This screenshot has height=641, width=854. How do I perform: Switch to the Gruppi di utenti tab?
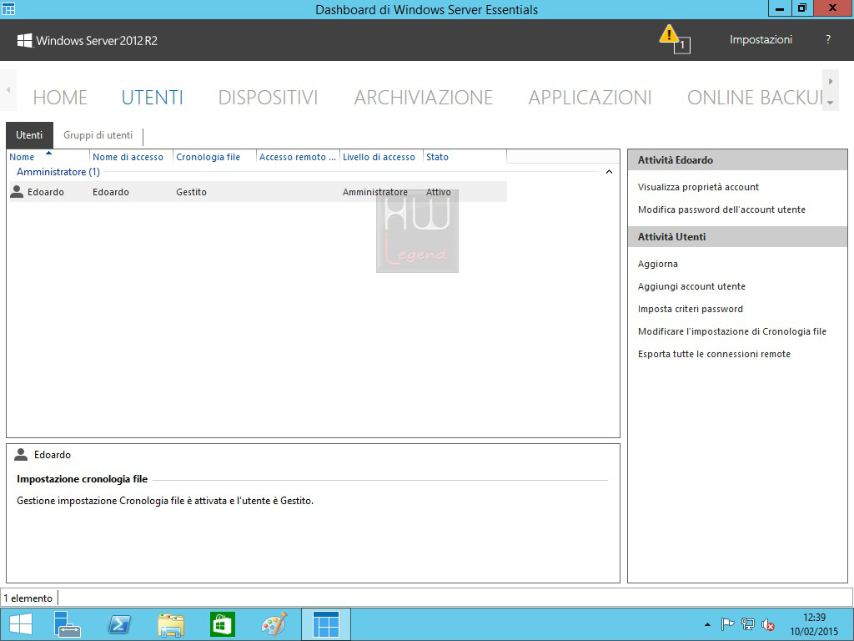pyautogui.click(x=98, y=135)
